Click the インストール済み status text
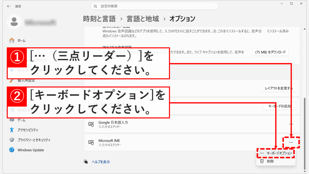 click(278, 31)
